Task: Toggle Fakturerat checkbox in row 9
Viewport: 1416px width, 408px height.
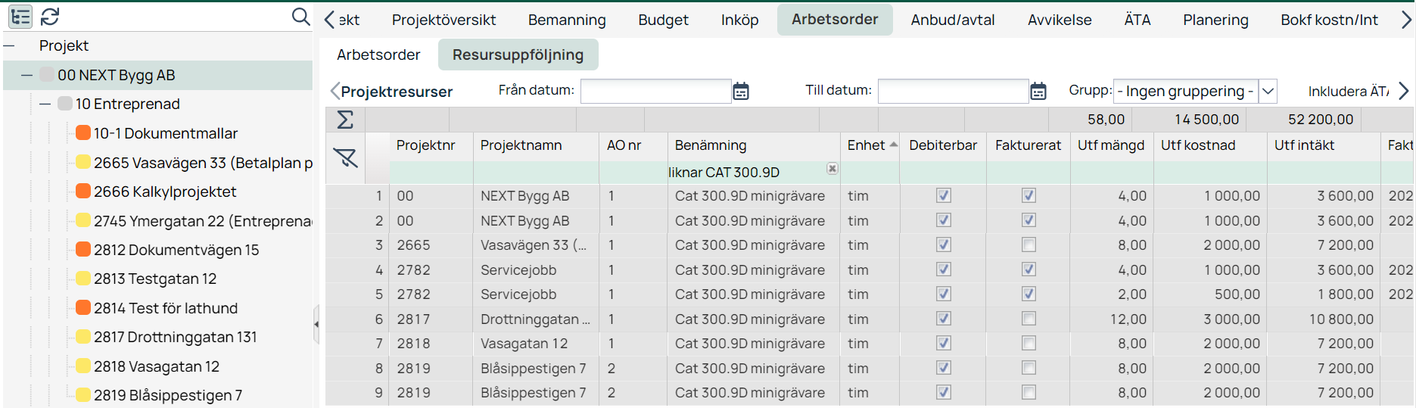Action: point(1029,393)
